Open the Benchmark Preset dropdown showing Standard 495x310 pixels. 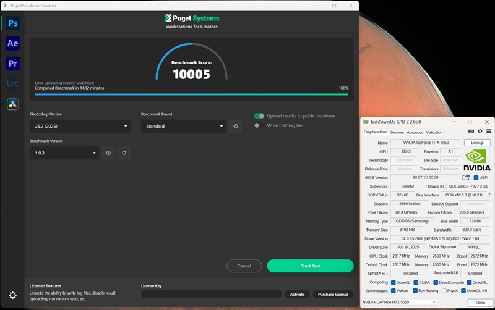[184, 126]
